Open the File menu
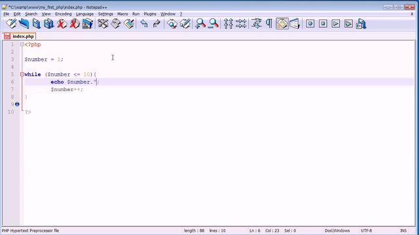 tap(7, 14)
